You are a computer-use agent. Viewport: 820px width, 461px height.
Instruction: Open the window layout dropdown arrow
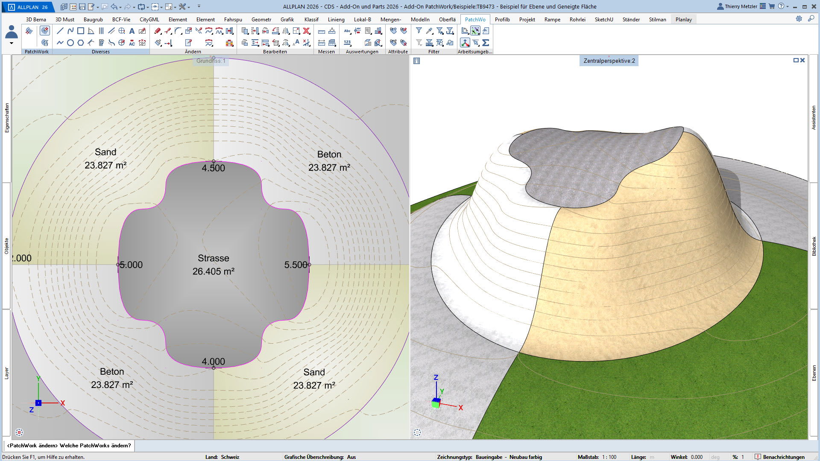point(175,7)
